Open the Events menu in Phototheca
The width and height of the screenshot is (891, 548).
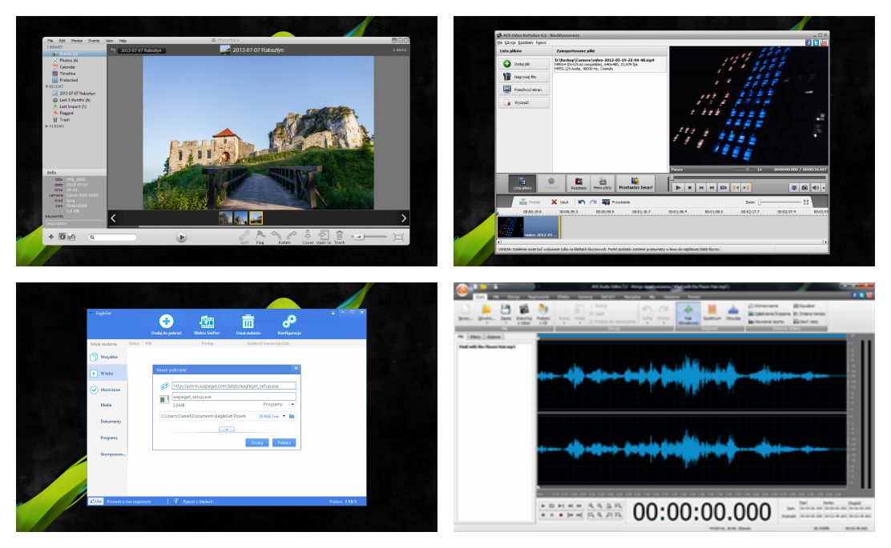(x=94, y=41)
